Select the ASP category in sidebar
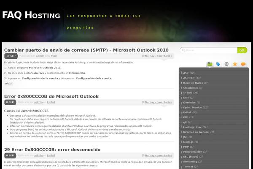 tap(186, 73)
